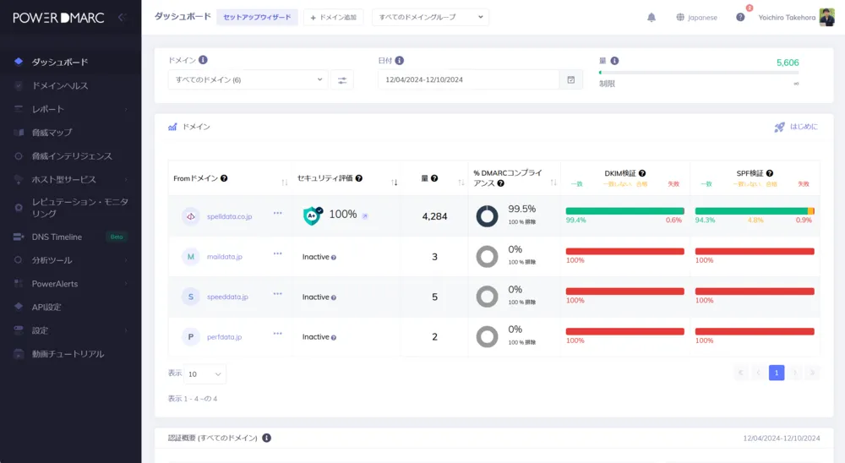The width and height of the screenshot is (845, 463).
Task: Click the A+ security shield badge
Action: click(x=312, y=215)
